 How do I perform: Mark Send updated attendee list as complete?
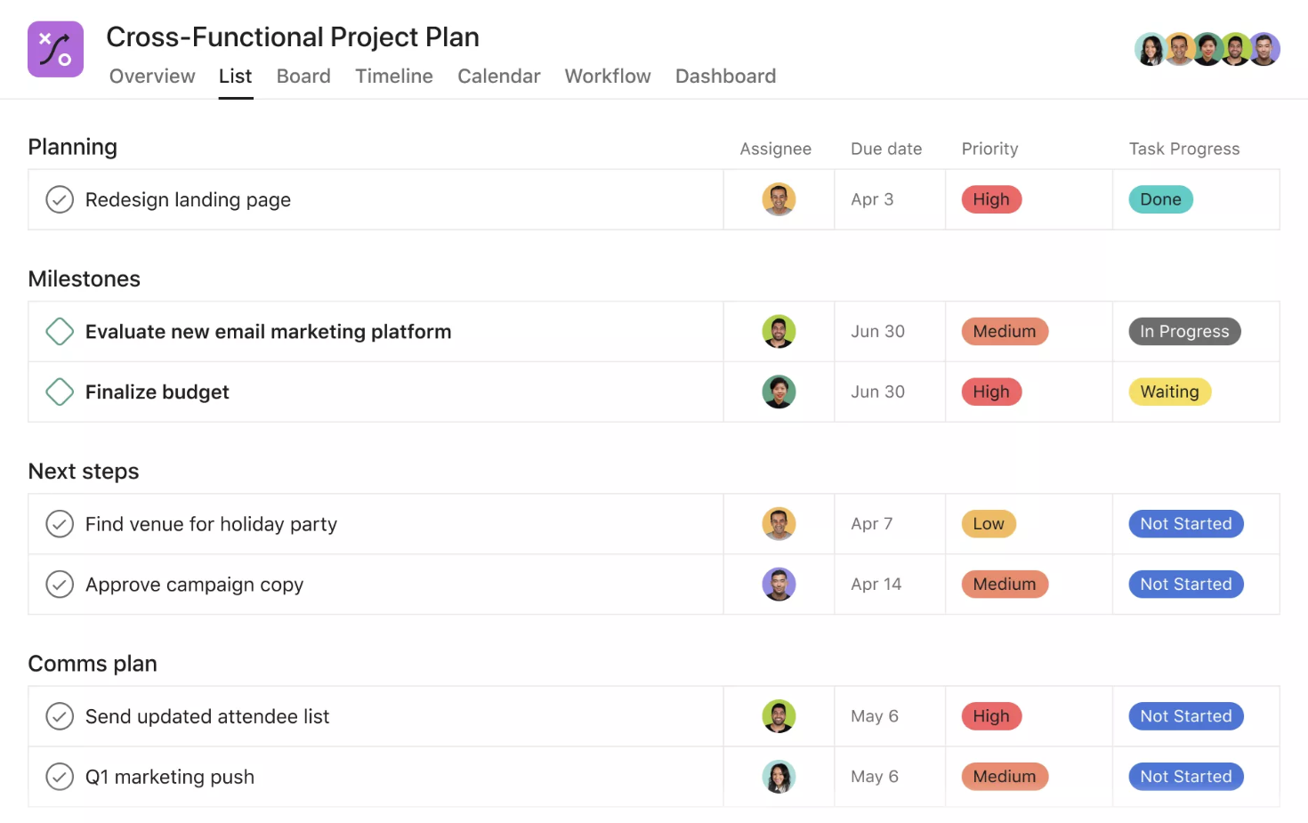(59, 715)
